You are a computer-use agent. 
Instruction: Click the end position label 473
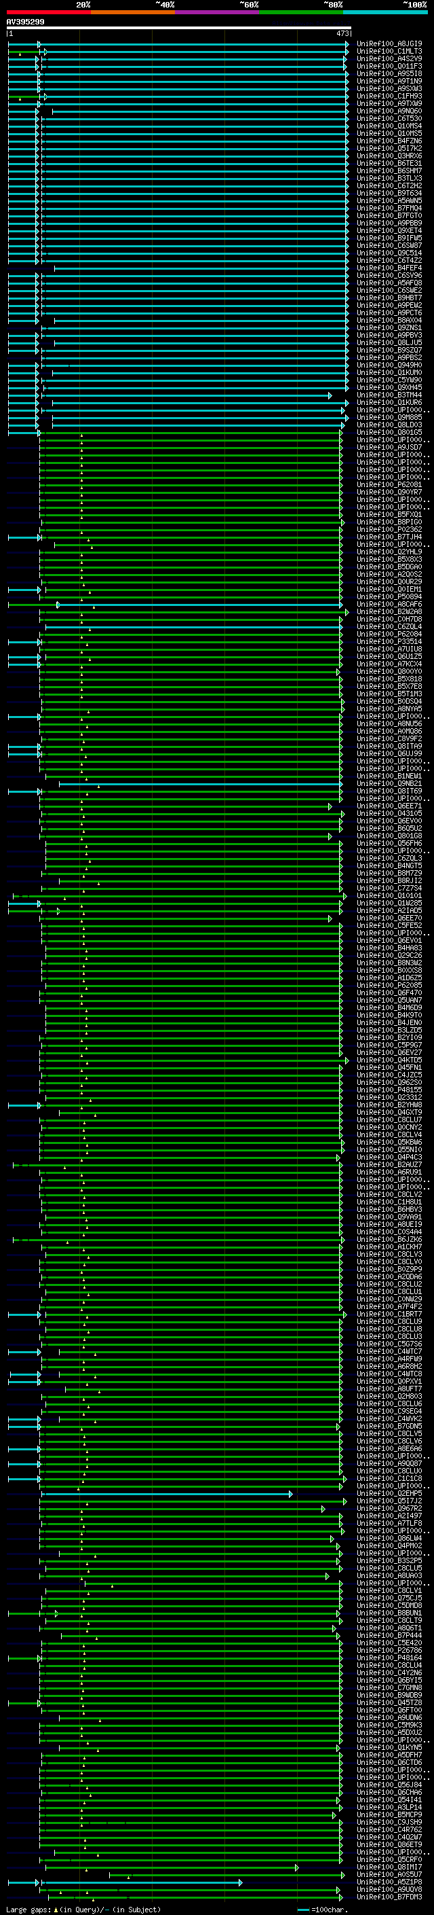click(x=342, y=33)
